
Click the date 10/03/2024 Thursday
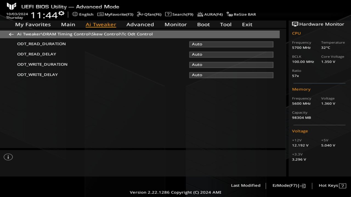(17, 16)
